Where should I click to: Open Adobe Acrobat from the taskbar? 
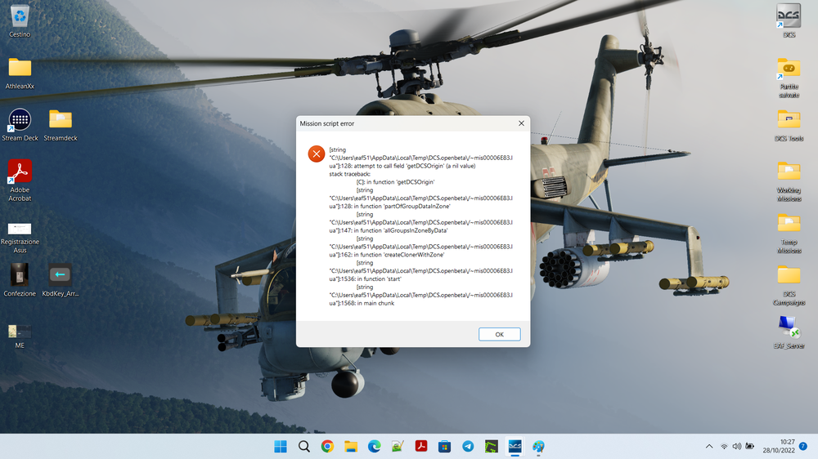tap(421, 447)
